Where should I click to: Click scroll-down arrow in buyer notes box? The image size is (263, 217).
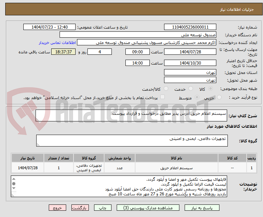click(x=14, y=188)
